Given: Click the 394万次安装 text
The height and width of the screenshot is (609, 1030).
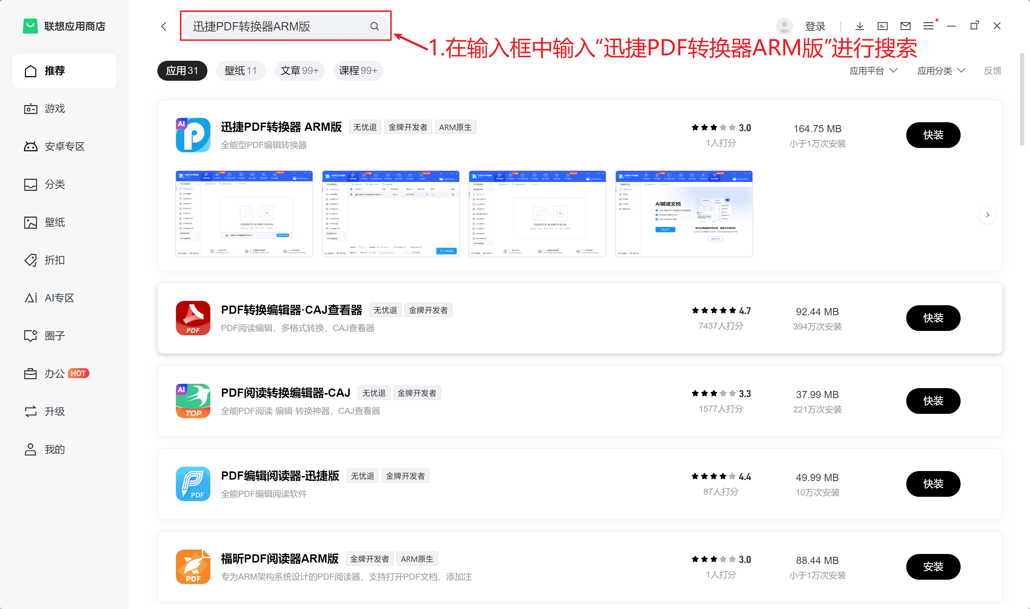Looking at the screenshot, I should pos(817,327).
